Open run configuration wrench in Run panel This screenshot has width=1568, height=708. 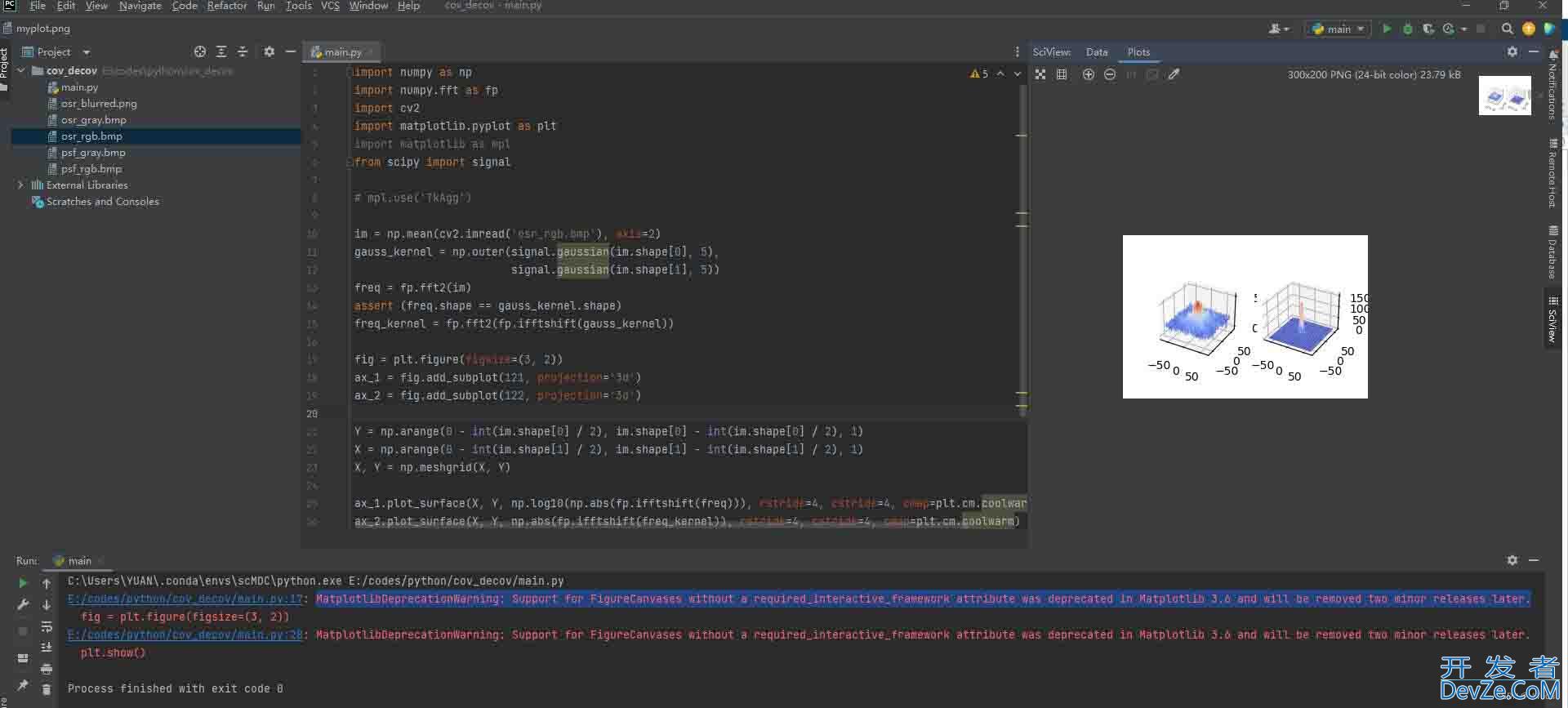[x=23, y=605]
